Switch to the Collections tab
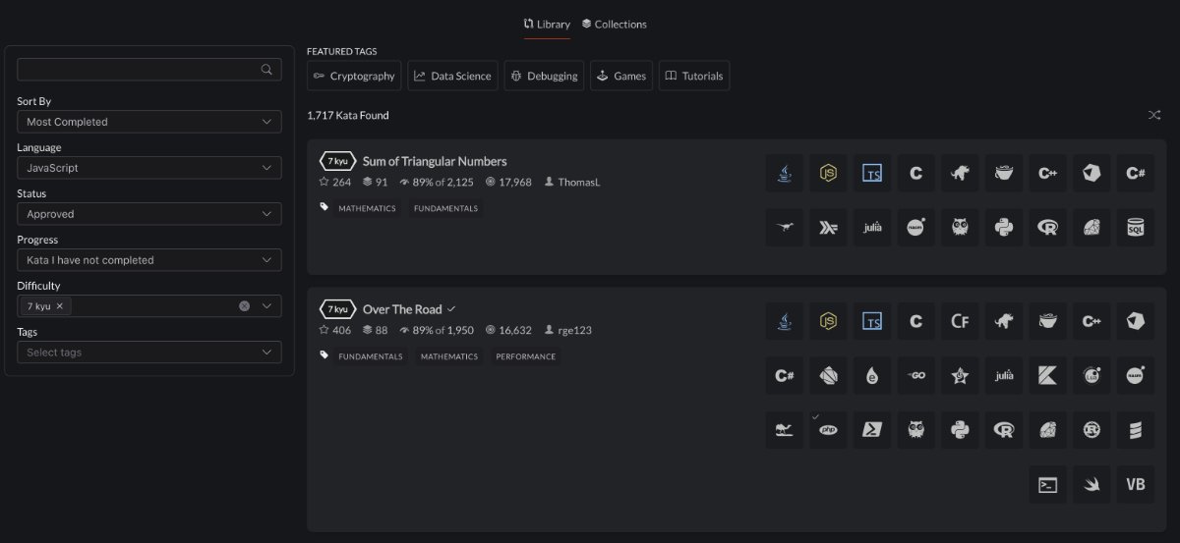 point(614,25)
